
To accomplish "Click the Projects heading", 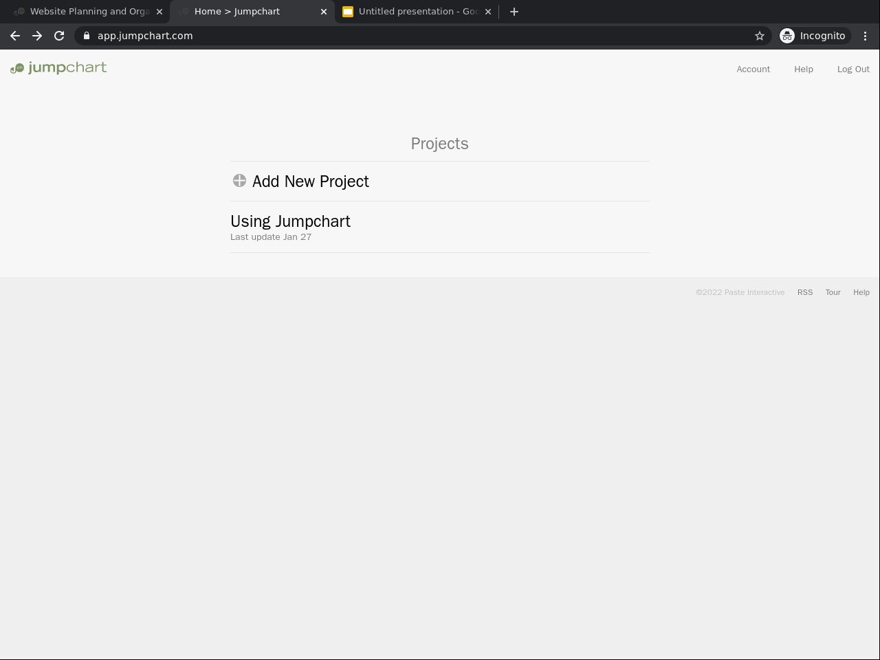I will 440,144.
